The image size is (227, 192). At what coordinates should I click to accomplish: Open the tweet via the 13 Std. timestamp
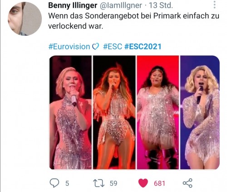[161, 5]
